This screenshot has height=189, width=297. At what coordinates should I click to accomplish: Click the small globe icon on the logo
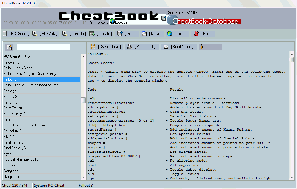click(112, 21)
